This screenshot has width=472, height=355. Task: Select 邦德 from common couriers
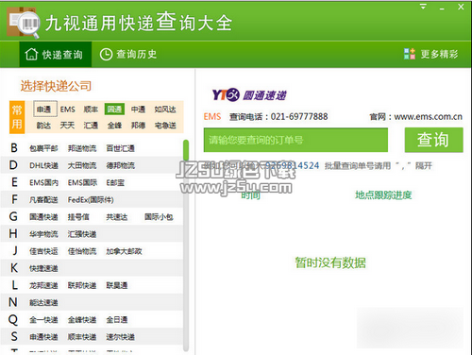point(138,126)
